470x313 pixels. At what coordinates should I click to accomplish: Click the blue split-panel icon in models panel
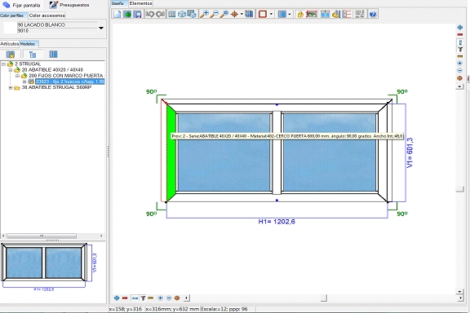tap(53, 55)
